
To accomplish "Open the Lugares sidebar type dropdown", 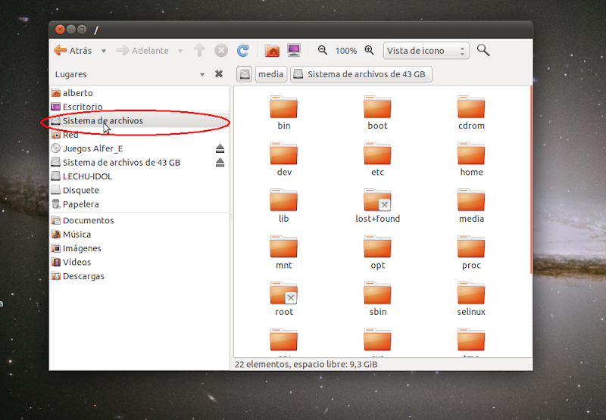I will [202, 74].
